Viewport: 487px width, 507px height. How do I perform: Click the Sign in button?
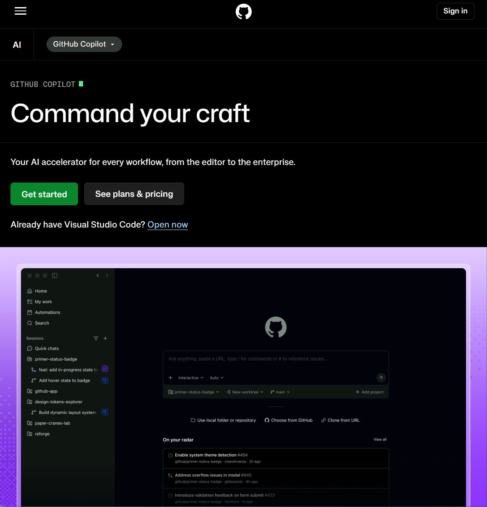click(455, 11)
